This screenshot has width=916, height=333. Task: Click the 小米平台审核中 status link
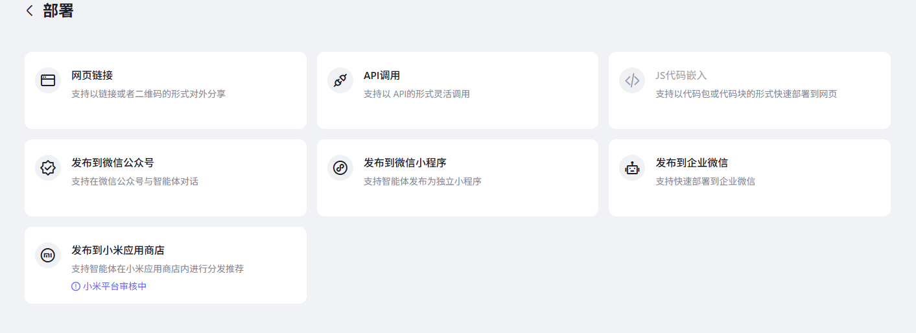coord(115,286)
